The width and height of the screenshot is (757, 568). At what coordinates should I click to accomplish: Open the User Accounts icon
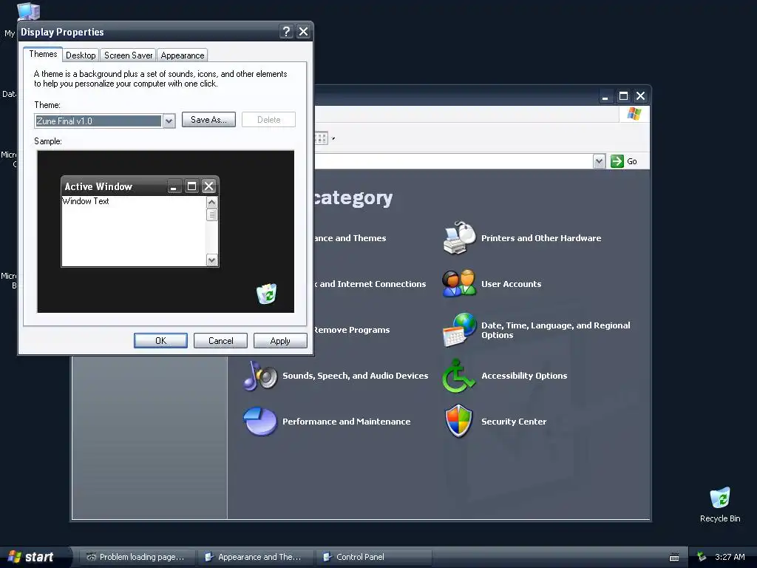459,283
